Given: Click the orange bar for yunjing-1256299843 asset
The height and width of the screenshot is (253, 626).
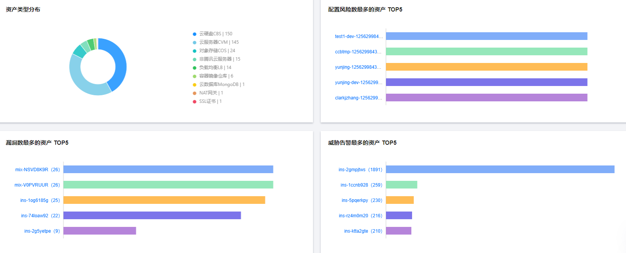Looking at the screenshot, I should point(487,67).
